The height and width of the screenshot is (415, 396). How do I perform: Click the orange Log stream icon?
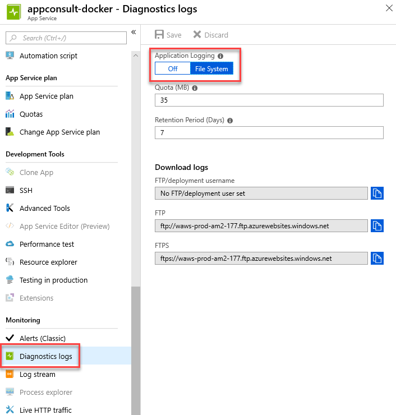pyautogui.click(x=10, y=374)
